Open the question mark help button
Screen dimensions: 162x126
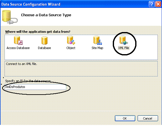tap(152, 4)
